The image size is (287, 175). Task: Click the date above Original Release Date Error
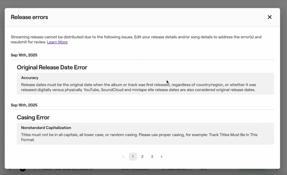(24, 55)
